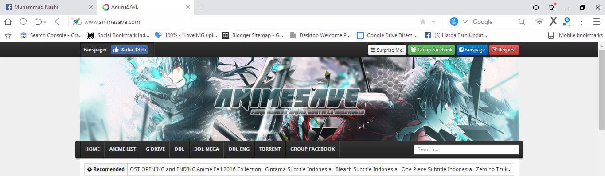Open the 100% - iLoveIMG bookmark
605x176 pixels.
click(x=186, y=35)
